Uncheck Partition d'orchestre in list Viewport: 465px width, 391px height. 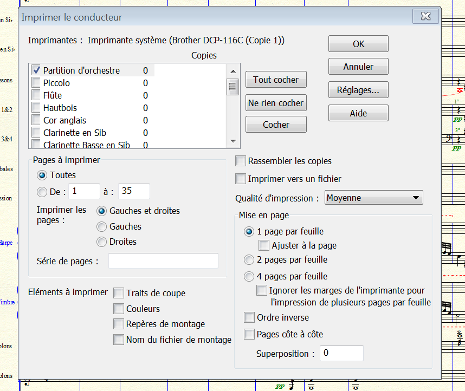point(36,70)
